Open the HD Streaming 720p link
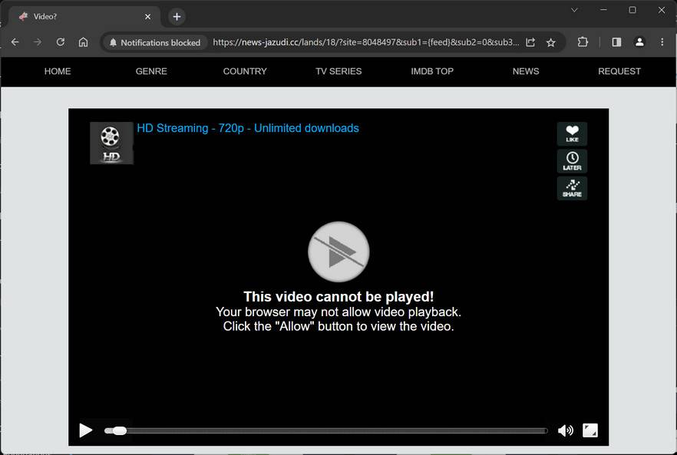 pos(246,128)
